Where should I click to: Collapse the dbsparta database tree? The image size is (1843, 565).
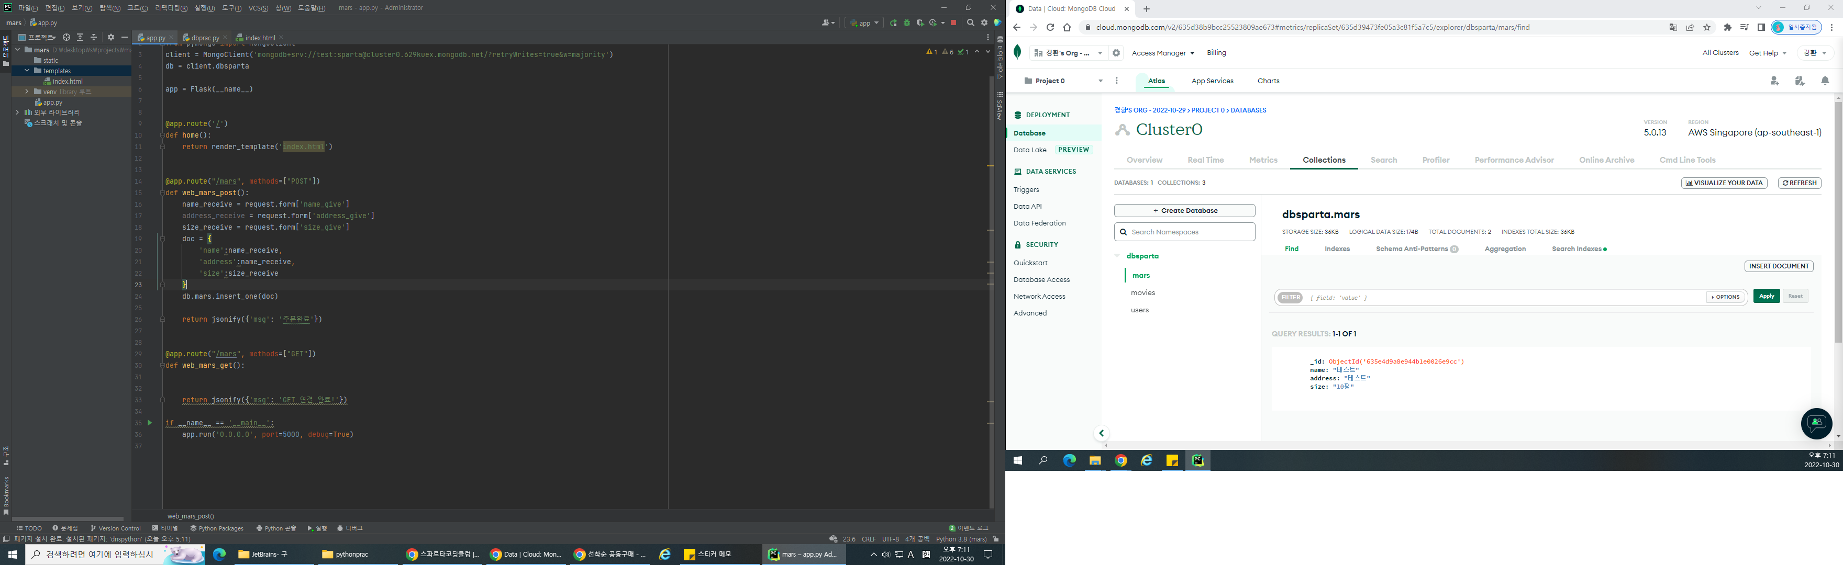click(1117, 255)
